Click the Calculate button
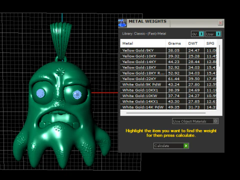This screenshot has height=180, width=240. click(x=171, y=146)
